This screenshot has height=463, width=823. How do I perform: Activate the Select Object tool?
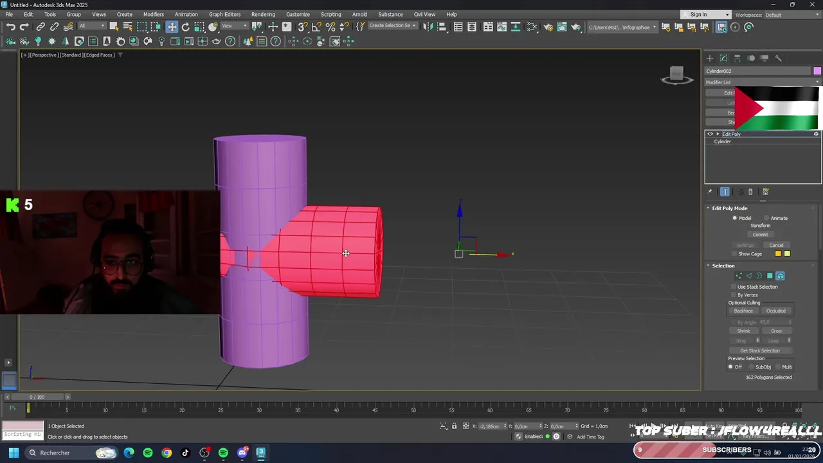[x=114, y=27]
